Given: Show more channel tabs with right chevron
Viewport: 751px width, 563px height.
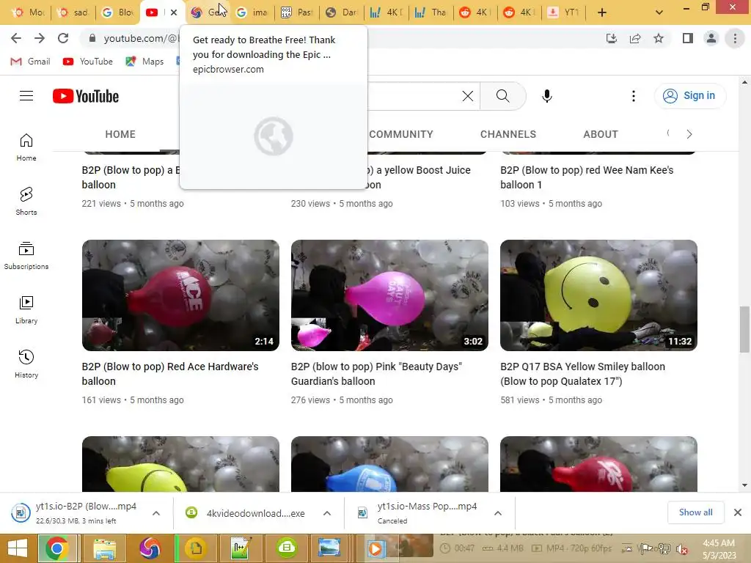Looking at the screenshot, I should pos(689,135).
